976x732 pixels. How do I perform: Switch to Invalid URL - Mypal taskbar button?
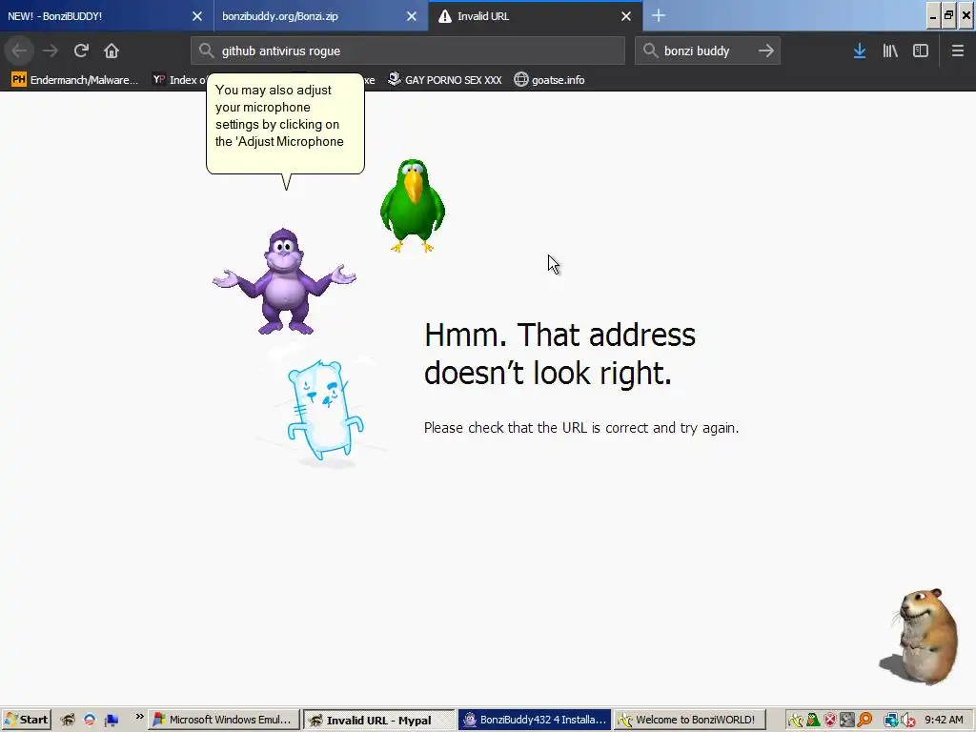click(x=379, y=721)
